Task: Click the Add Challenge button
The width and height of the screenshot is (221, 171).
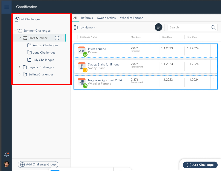Action: click(x=200, y=165)
